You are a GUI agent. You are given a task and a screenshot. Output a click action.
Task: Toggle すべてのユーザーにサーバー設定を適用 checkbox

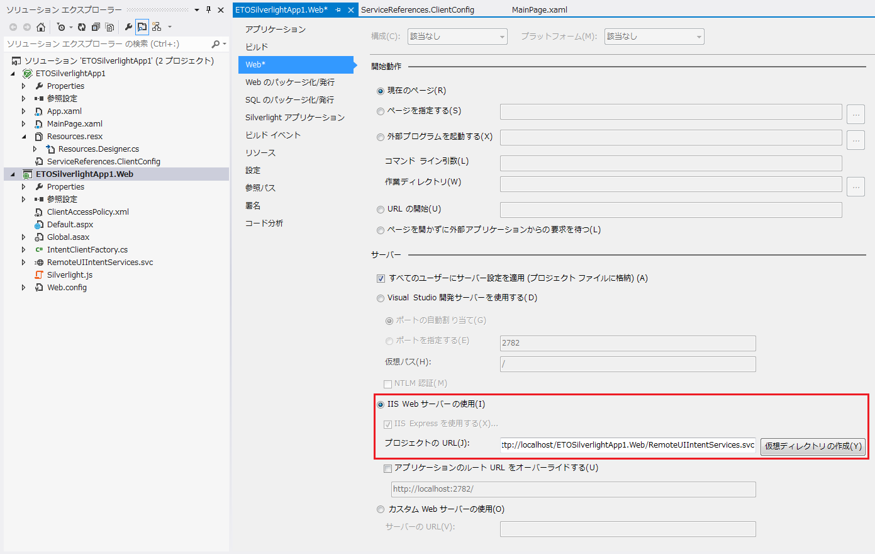coord(381,278)
